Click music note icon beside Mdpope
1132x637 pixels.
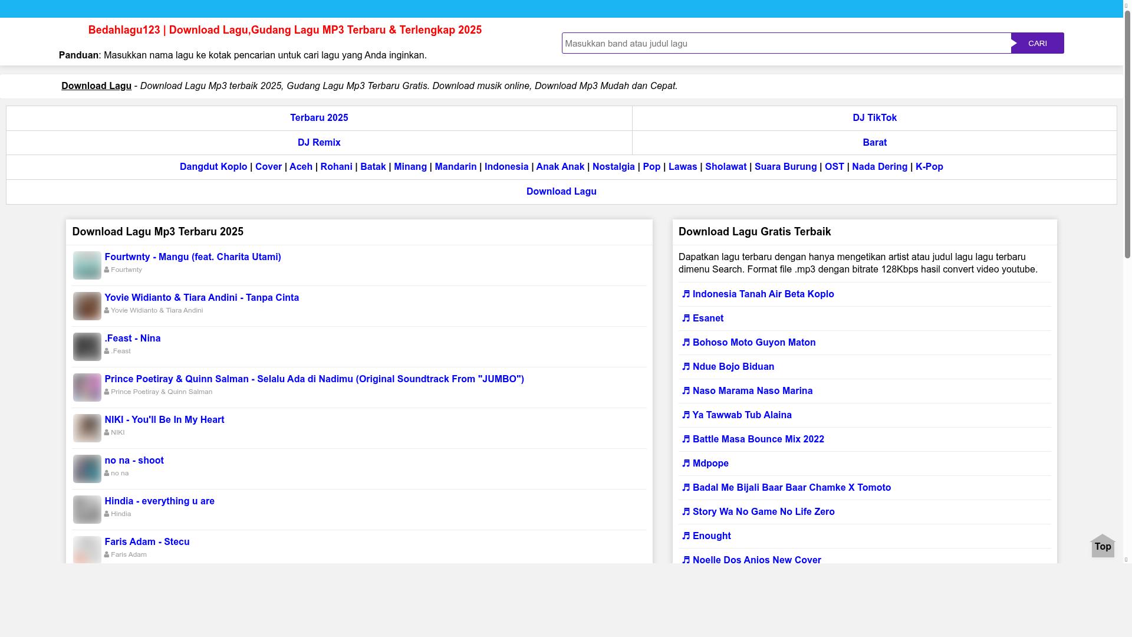[686, 464]
